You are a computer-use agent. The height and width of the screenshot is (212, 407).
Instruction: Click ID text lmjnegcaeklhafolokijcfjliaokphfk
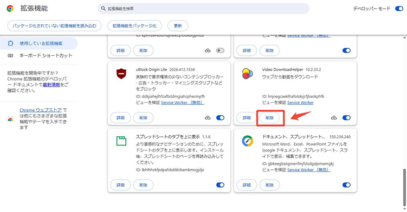point(293,96)
